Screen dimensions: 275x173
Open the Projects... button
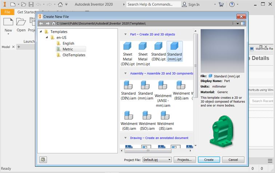[184, 160]
